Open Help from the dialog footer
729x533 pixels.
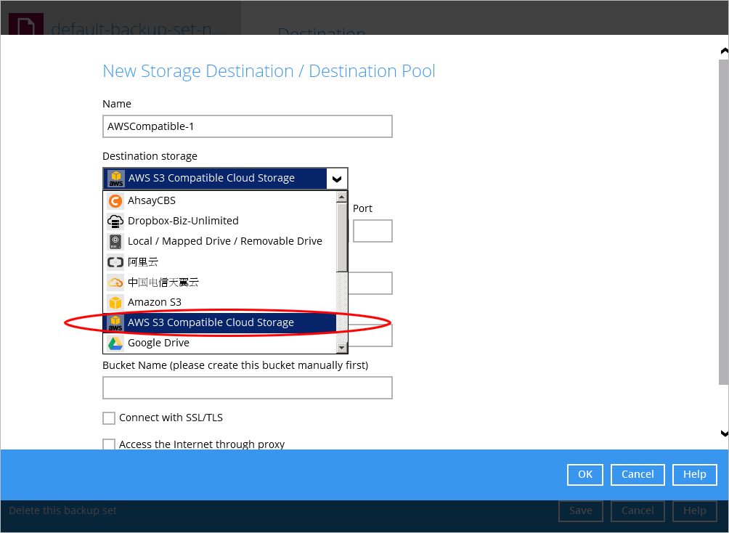click(695, 474)
